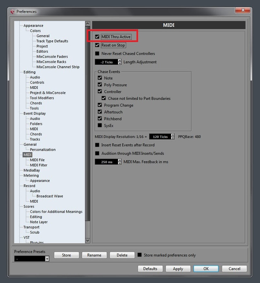Open the Folders event display page
Viewport: 260px width, 283px height.
click(x=36, y=123)
